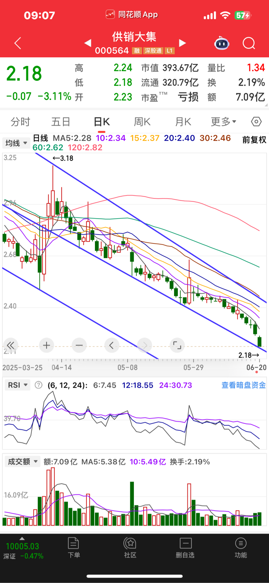Open 下单 order placement
This screenshot has height=583, width=269.
74,548
